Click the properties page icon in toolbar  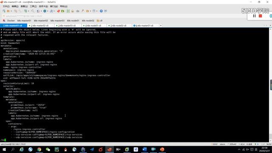[x=38, y=11]
